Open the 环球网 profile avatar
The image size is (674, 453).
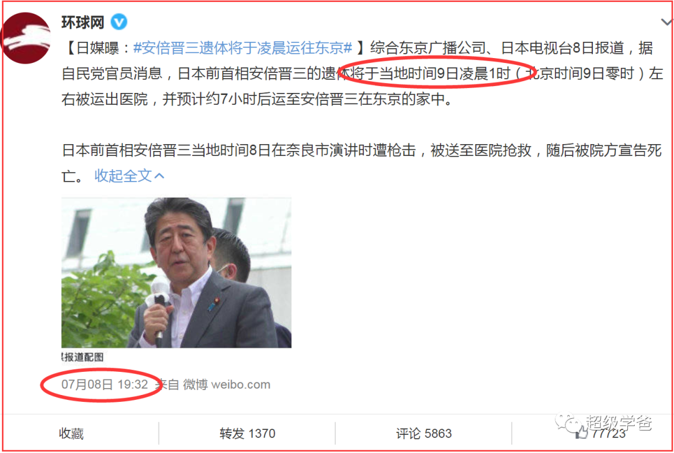click(26, 38)
